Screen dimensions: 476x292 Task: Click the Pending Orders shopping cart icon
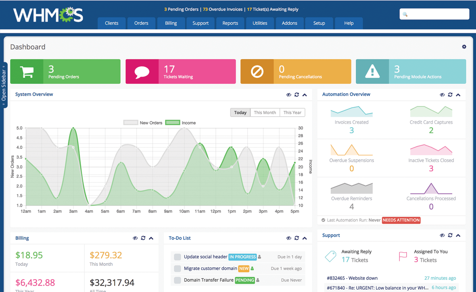27,72
